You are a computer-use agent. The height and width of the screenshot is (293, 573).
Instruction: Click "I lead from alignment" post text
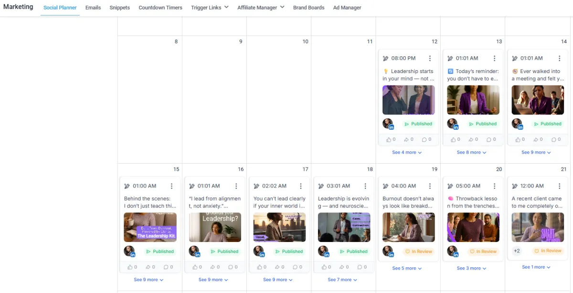click(215, 202)
